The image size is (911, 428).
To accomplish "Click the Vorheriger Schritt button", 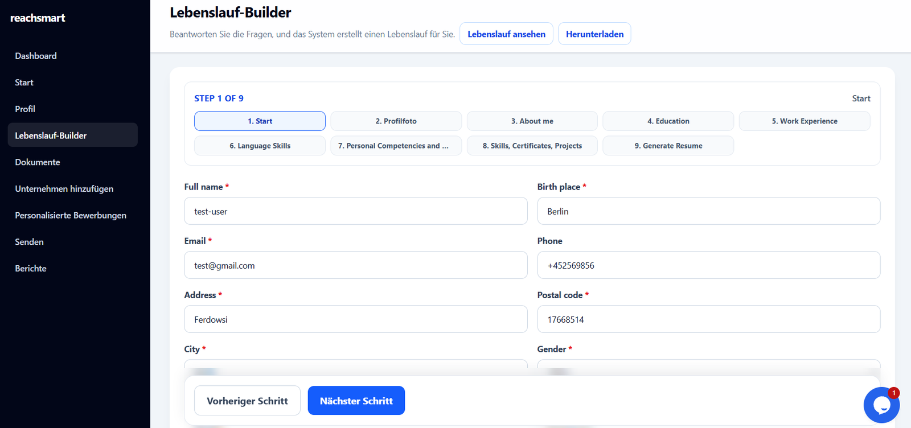I will coord(247,401).
